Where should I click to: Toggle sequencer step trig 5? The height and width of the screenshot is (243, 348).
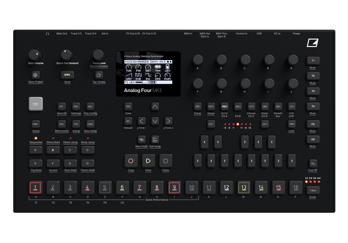point(105,187)
